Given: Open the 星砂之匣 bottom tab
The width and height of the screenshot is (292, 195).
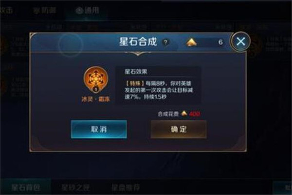Looking at the screenshot, I should [76, 187].
